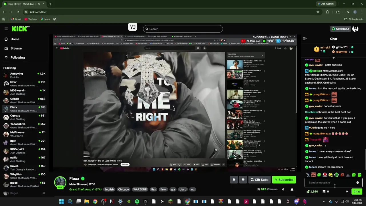The height and width of the screenshot is (206, 366).
Task: Click the gtarp tag
Action: (x=183, y=189)
